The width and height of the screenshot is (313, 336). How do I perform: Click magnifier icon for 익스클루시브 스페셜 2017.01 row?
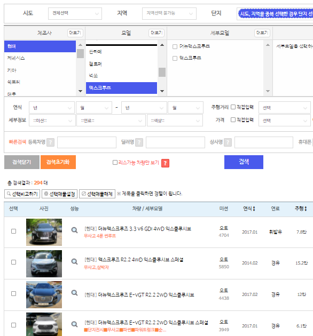click(74, 324)
